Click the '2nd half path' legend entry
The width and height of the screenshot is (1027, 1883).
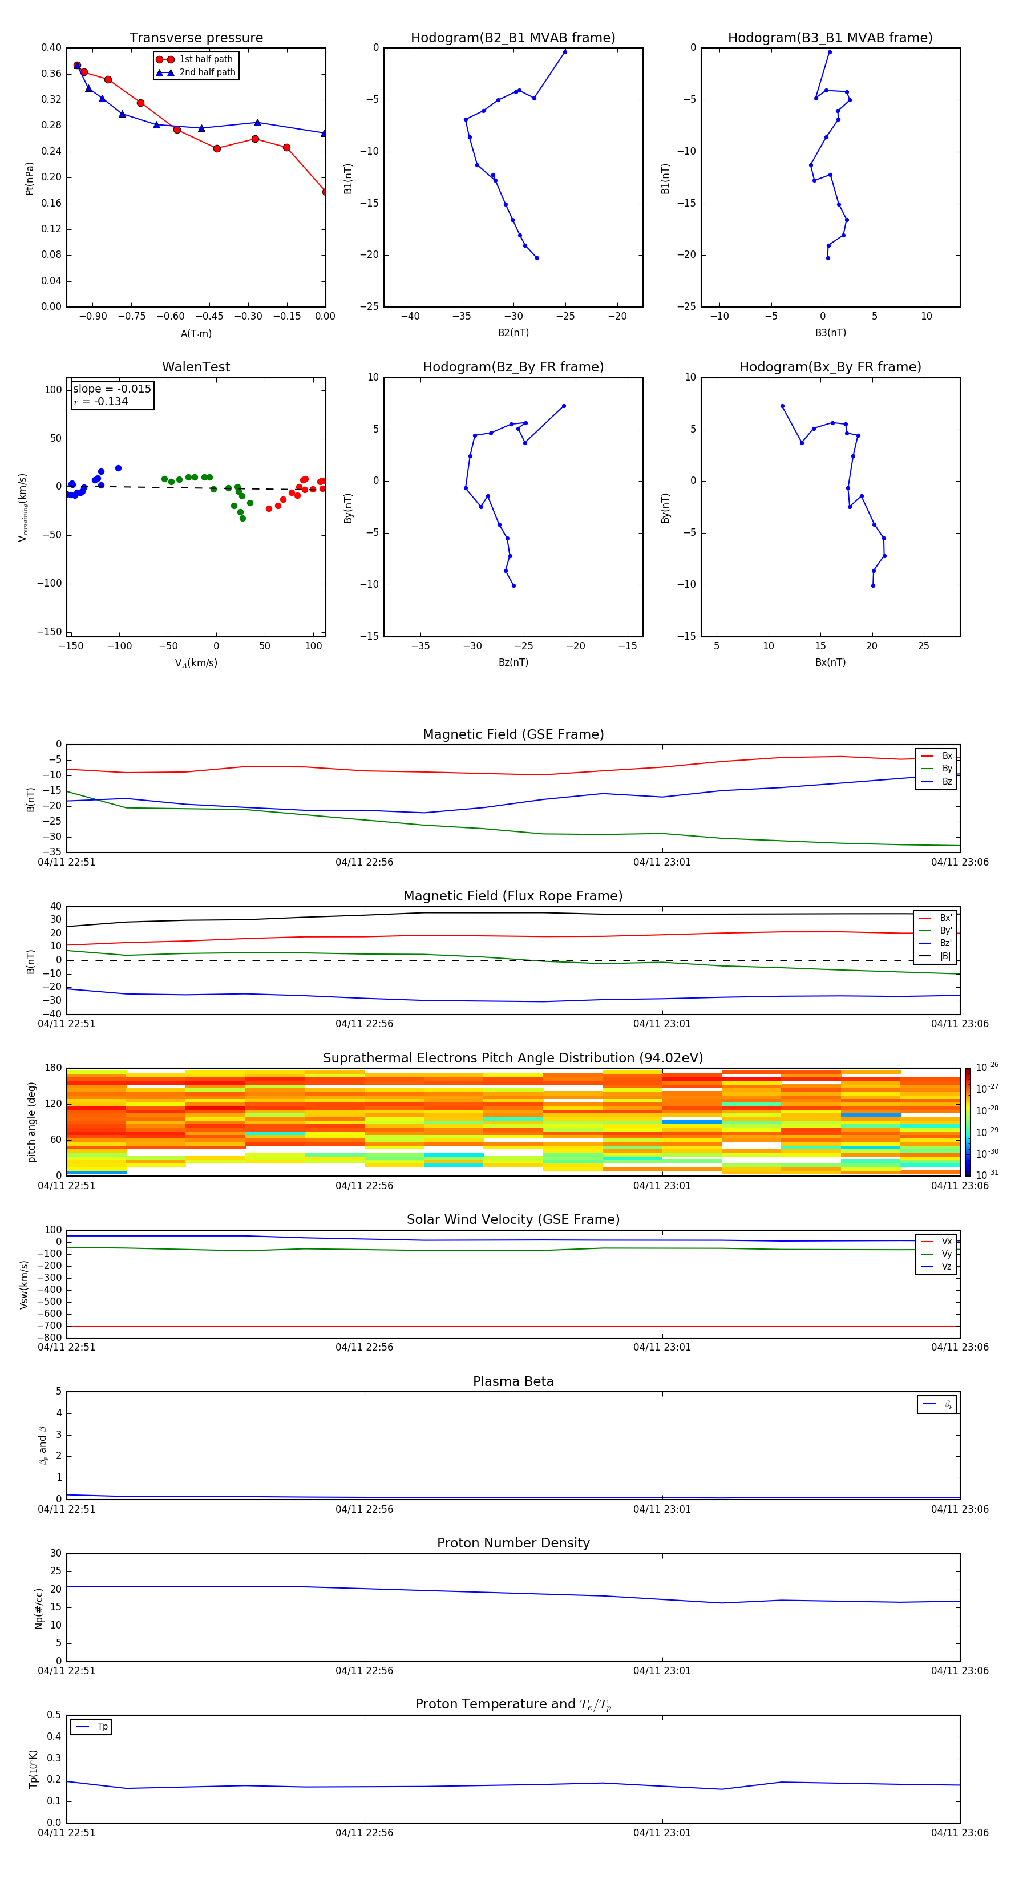click(x=195, y=72)
